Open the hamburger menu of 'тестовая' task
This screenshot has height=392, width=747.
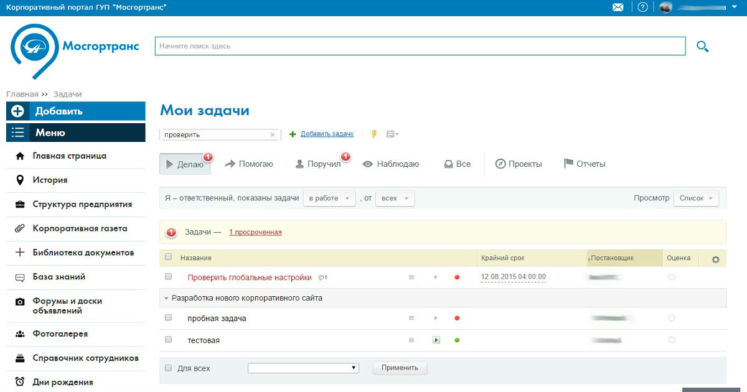411,340
